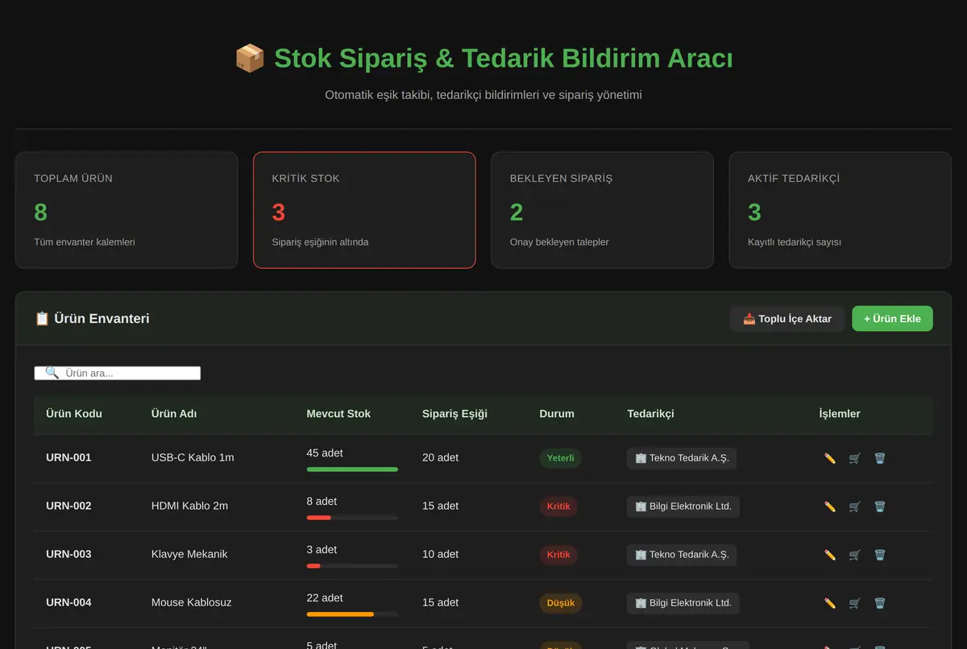Click 20 adet threshold value
Viewport: 967px width, 649px height.
(x=440, y=457)
